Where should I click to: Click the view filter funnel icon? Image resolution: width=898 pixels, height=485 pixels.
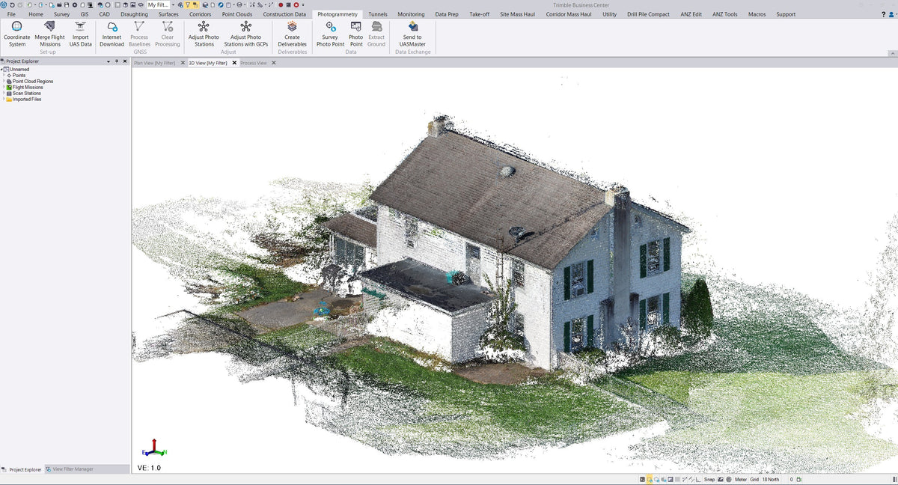(x=188, y=4)
